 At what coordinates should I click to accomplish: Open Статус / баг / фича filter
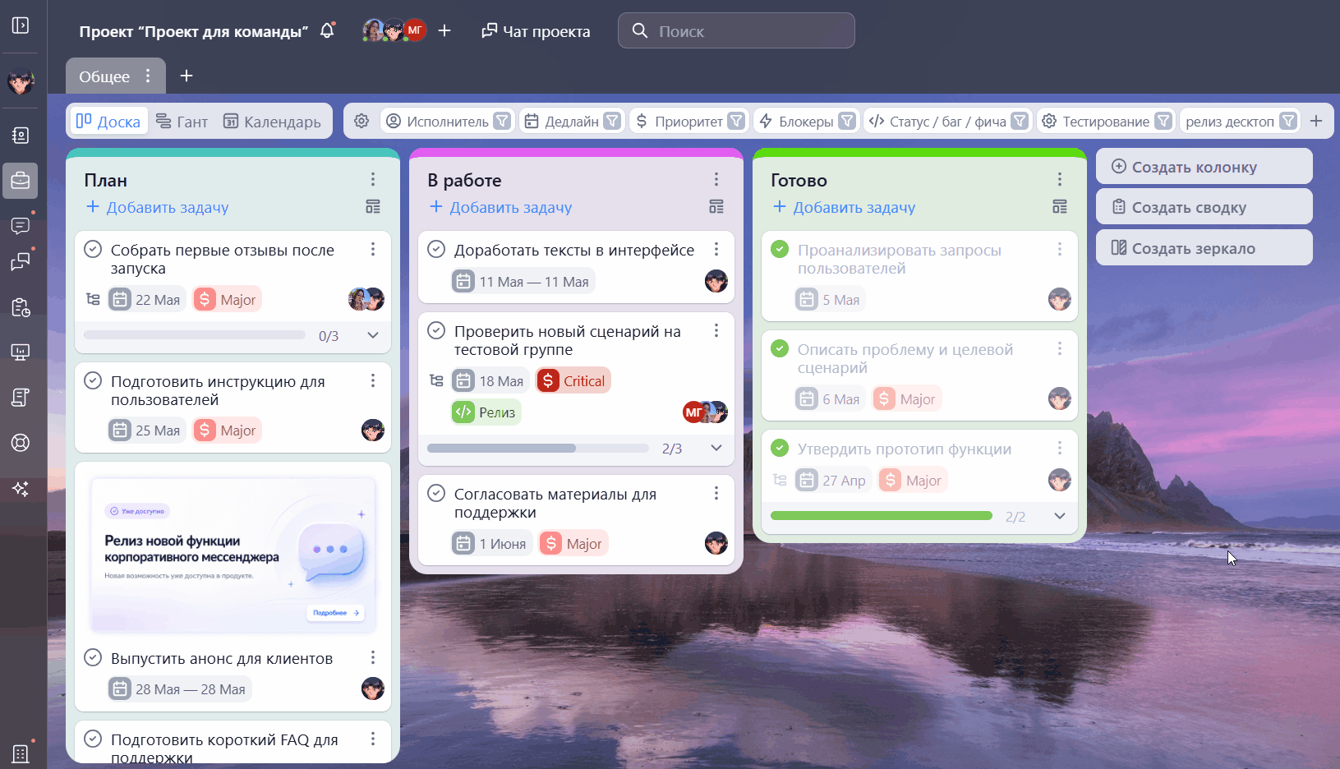pos(1020,121)
